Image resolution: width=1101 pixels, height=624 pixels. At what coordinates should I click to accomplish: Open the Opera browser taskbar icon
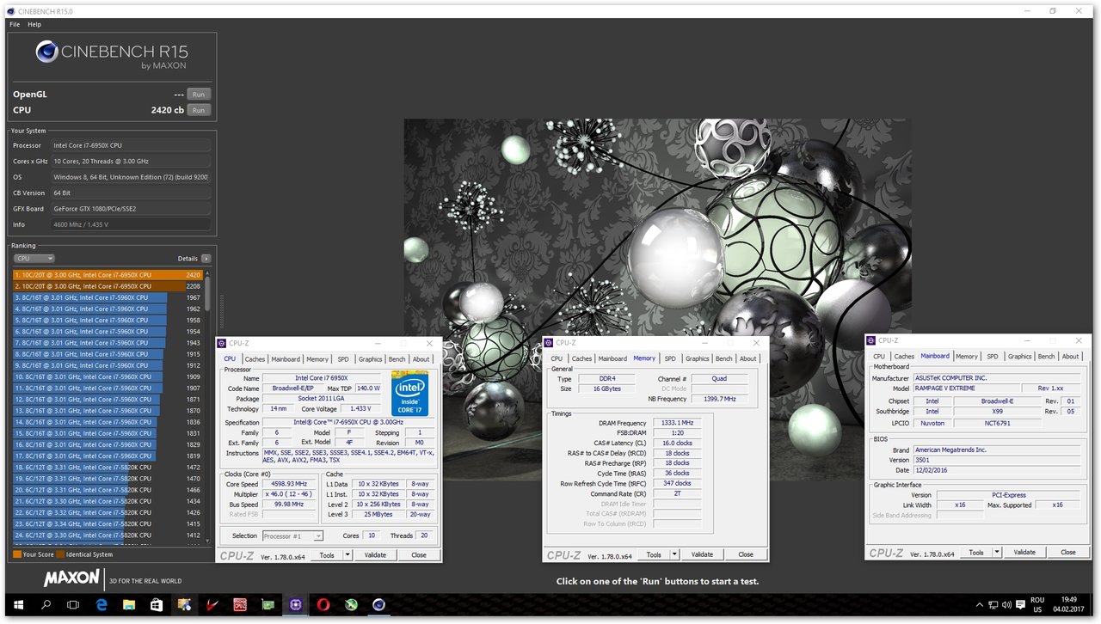click(x=323, y=605)
